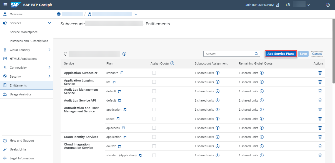Delete the Authorization application plan
The height and width of the screenshot is (163, 335).
coord(320,110)
